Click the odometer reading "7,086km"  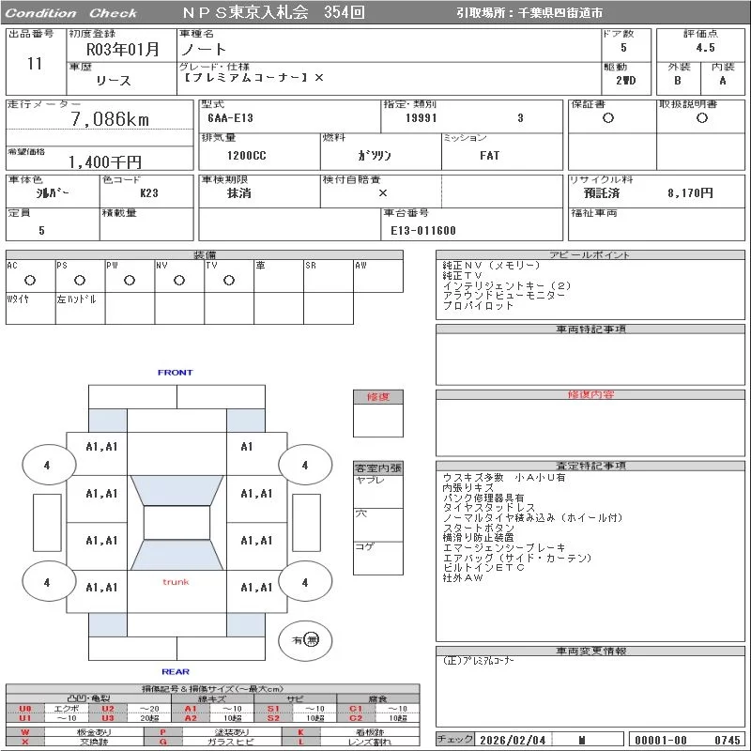click(x=110, y=119)
